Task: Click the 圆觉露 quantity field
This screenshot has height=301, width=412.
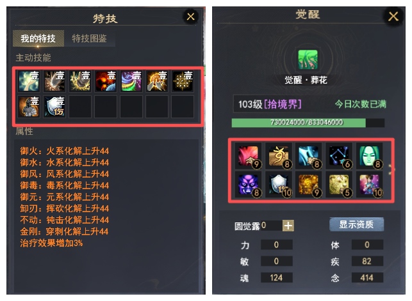Action: pos(272,226)
